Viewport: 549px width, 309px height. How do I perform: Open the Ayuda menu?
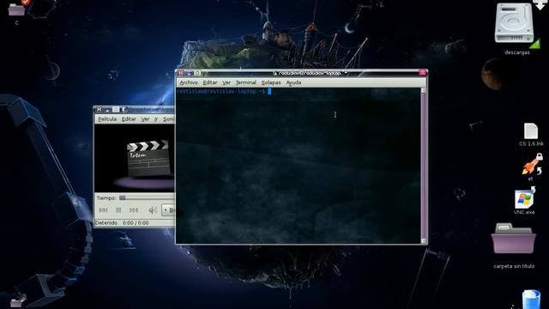[293, 82]
